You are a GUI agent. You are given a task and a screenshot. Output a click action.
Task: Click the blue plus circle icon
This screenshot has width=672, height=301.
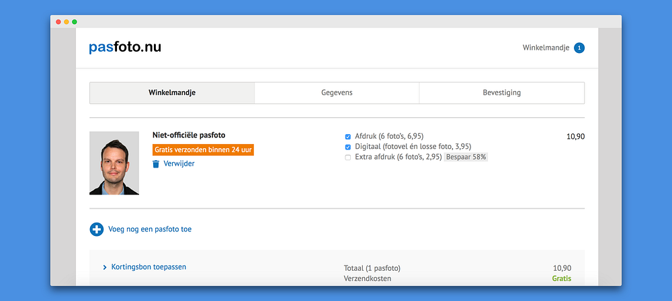point(97,229)
